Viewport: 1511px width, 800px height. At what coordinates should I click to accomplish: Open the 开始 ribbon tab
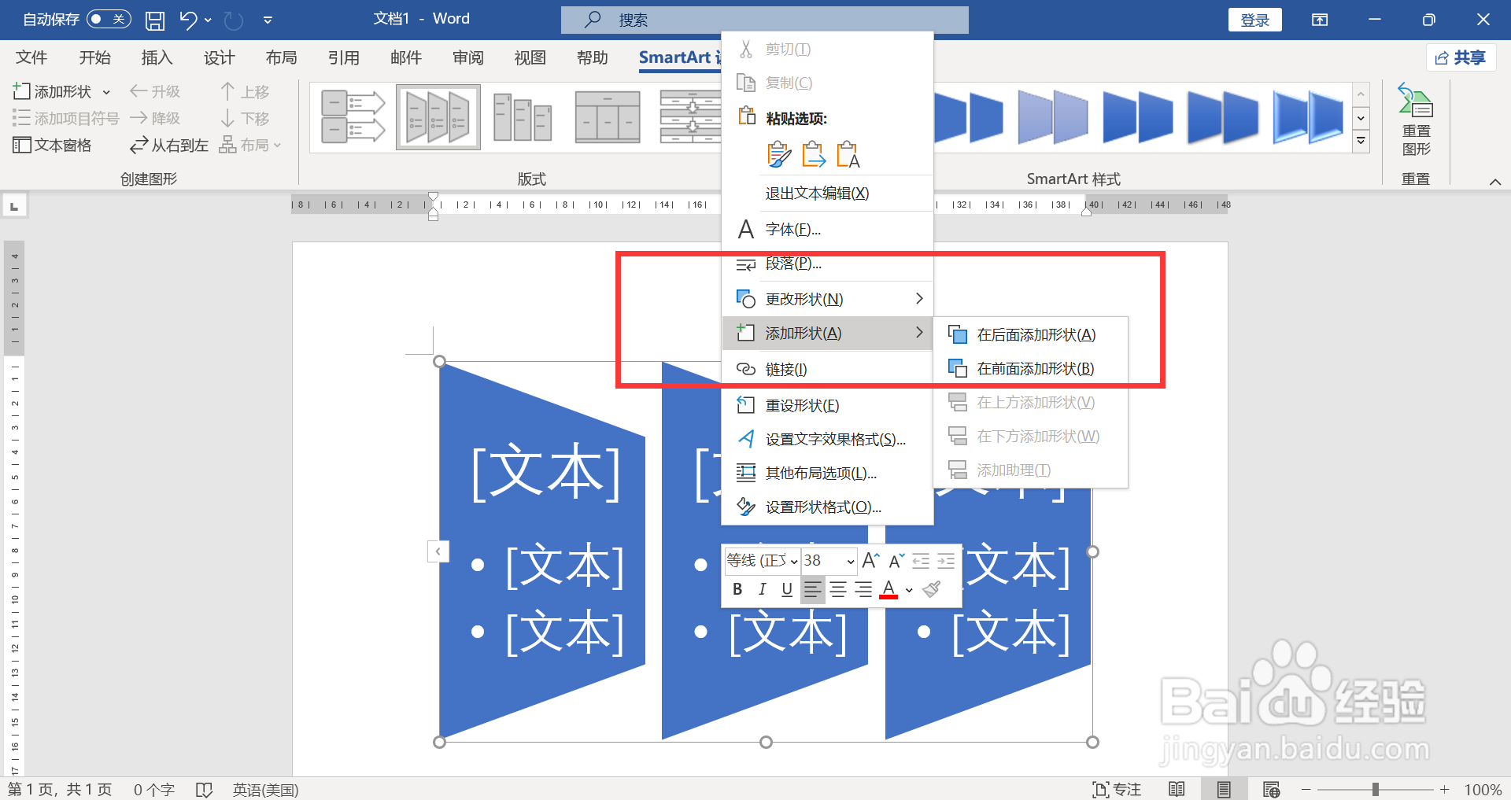click(x=94, y=57)
